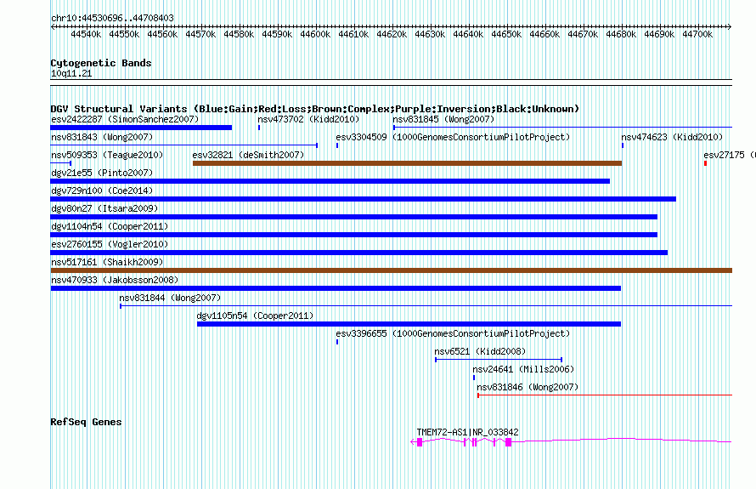Click the small blue nsv24641 marker
Screen dimensions: 756x489
[x=474, y=378]
